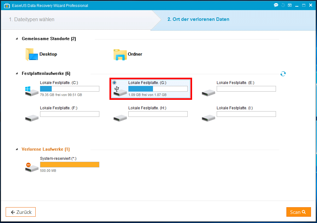Click the Zurück button
This screenshot has width=317, height=223.
click(x=21, y=212)
